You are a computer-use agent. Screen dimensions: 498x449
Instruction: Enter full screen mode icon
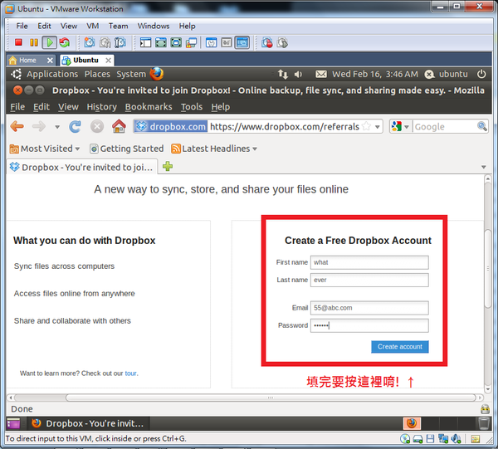(176, 42)
